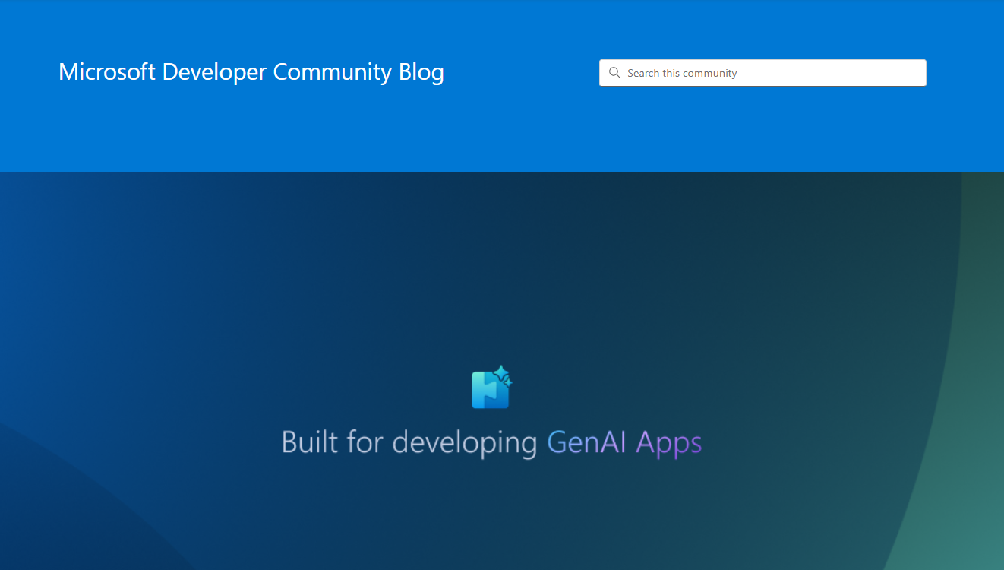Click the 'GenAI Apps' highlighted text
This screenshot has height=570, width=1004.
point(624,442)
